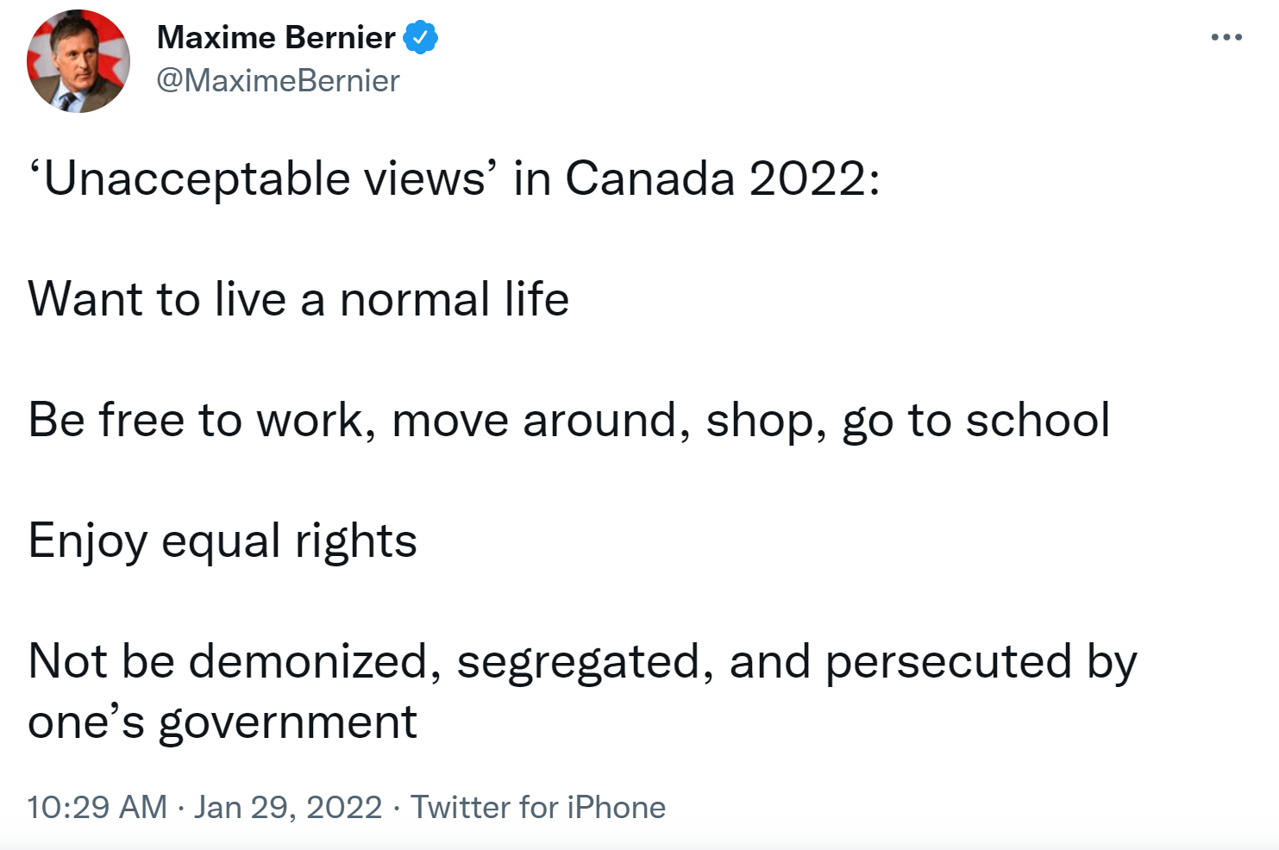Viewport: 1279px width, 850px height.
Task: Click the word 'Canada' in the tweet
Action: tap(649, 179)
